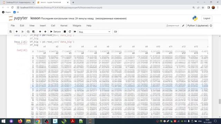Share this page icon in address bar
Screen dimensions: 221x124
198,8
